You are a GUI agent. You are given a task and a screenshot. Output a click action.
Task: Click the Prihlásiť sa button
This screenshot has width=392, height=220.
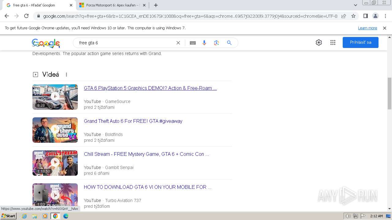(x=360, y=42)
